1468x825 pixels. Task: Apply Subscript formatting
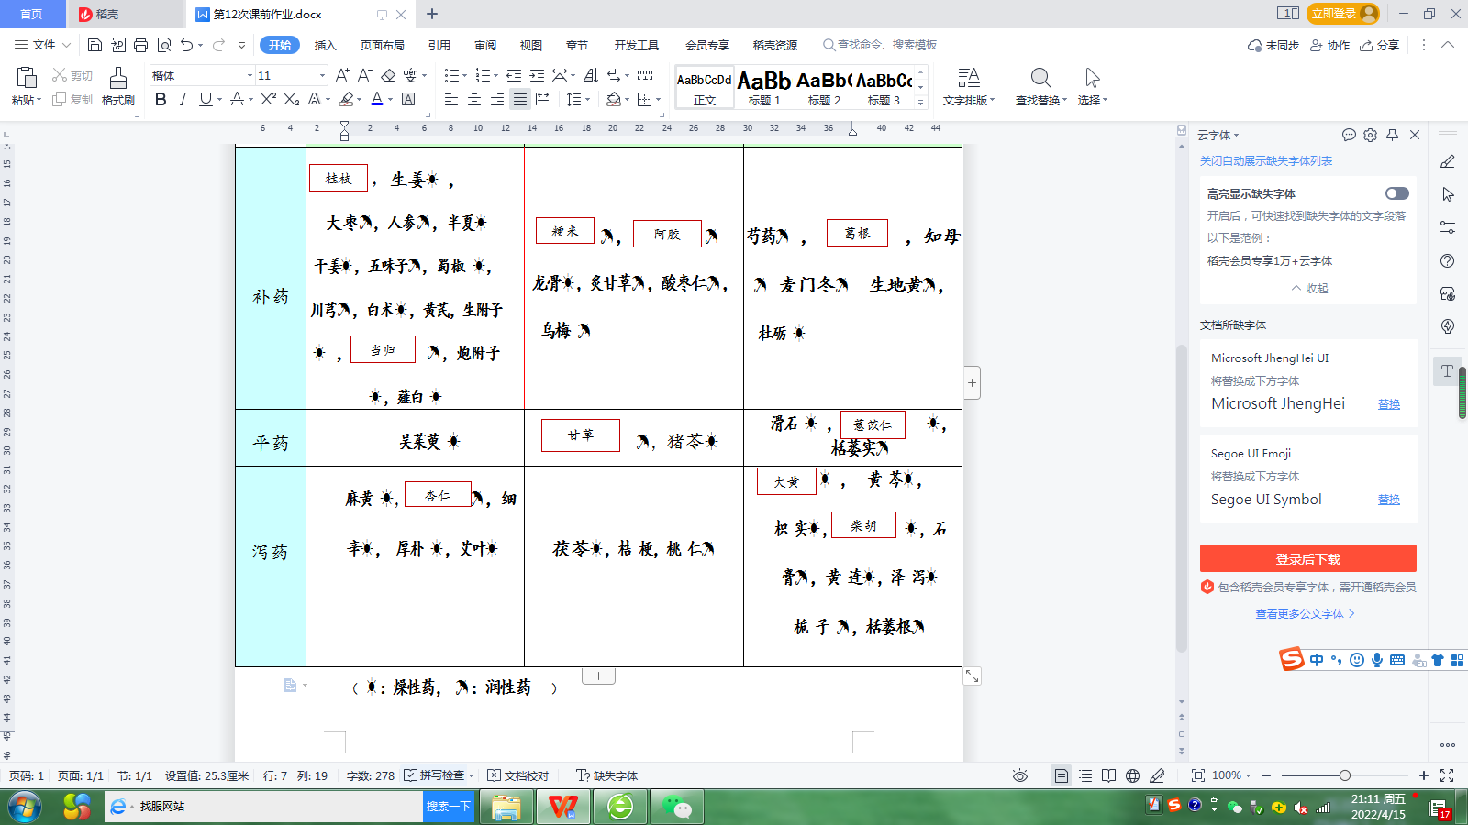tap(292, 99)
